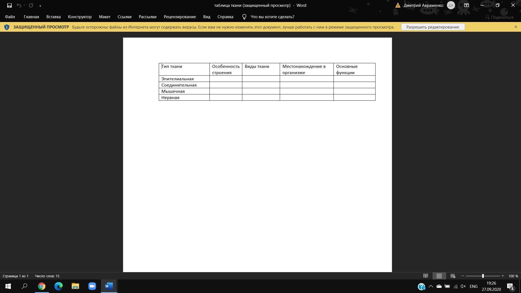Show hidden system tray icons chevron
The image size is (521, 293).
[x=431, y=286]
